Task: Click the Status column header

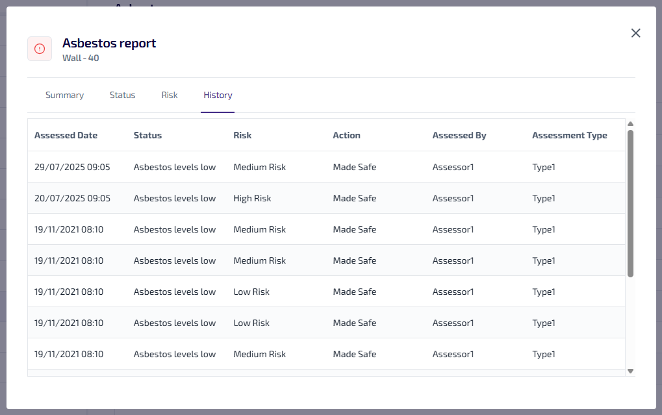Action: coord(147,135)
